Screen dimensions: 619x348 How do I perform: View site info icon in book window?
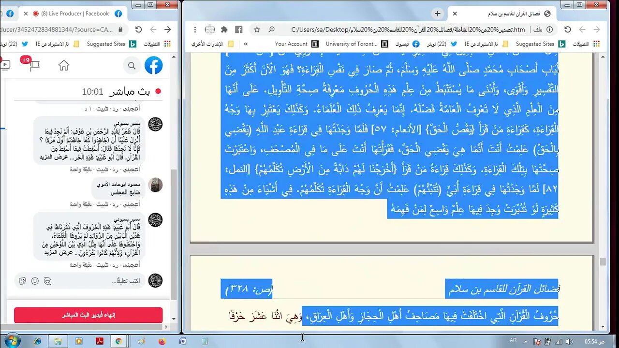coord(549,29)
